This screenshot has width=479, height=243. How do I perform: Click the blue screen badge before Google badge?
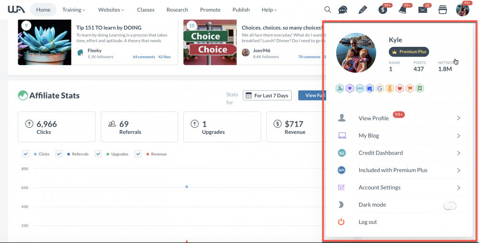370,88
